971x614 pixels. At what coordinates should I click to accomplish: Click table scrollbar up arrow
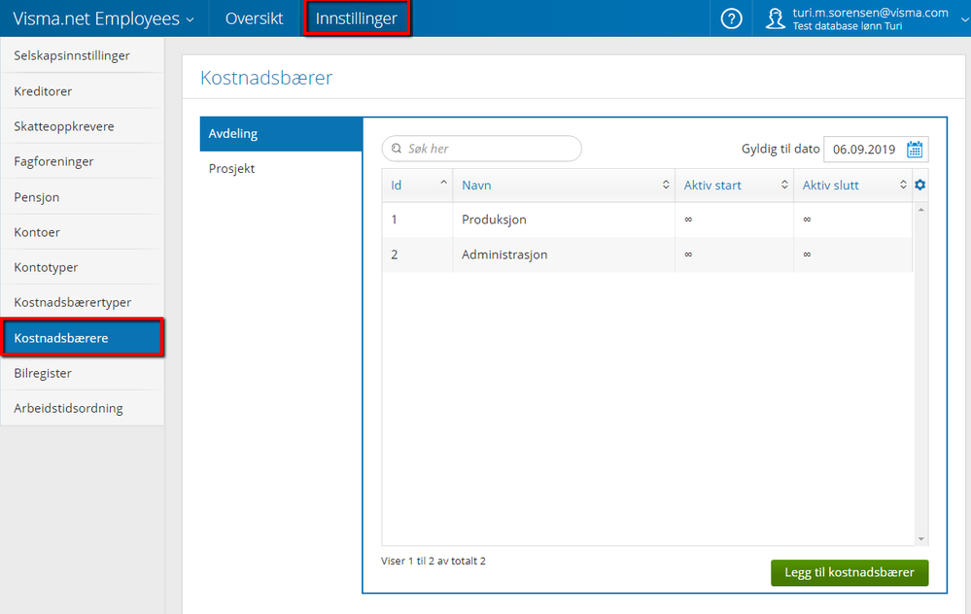920,210
